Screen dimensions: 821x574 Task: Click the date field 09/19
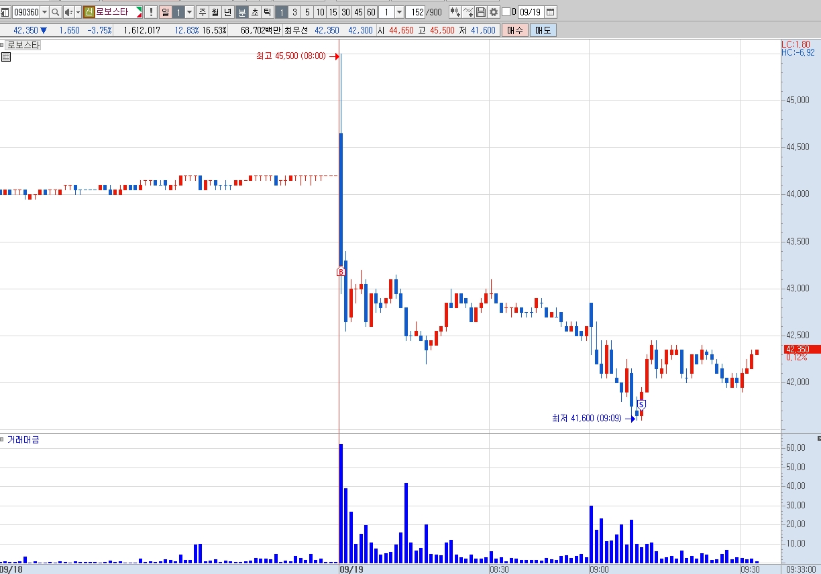pyautogui.click(x=531, y=12)
